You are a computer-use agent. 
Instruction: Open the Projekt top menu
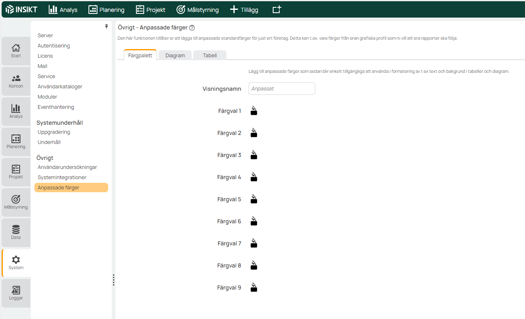coord(150,9)
